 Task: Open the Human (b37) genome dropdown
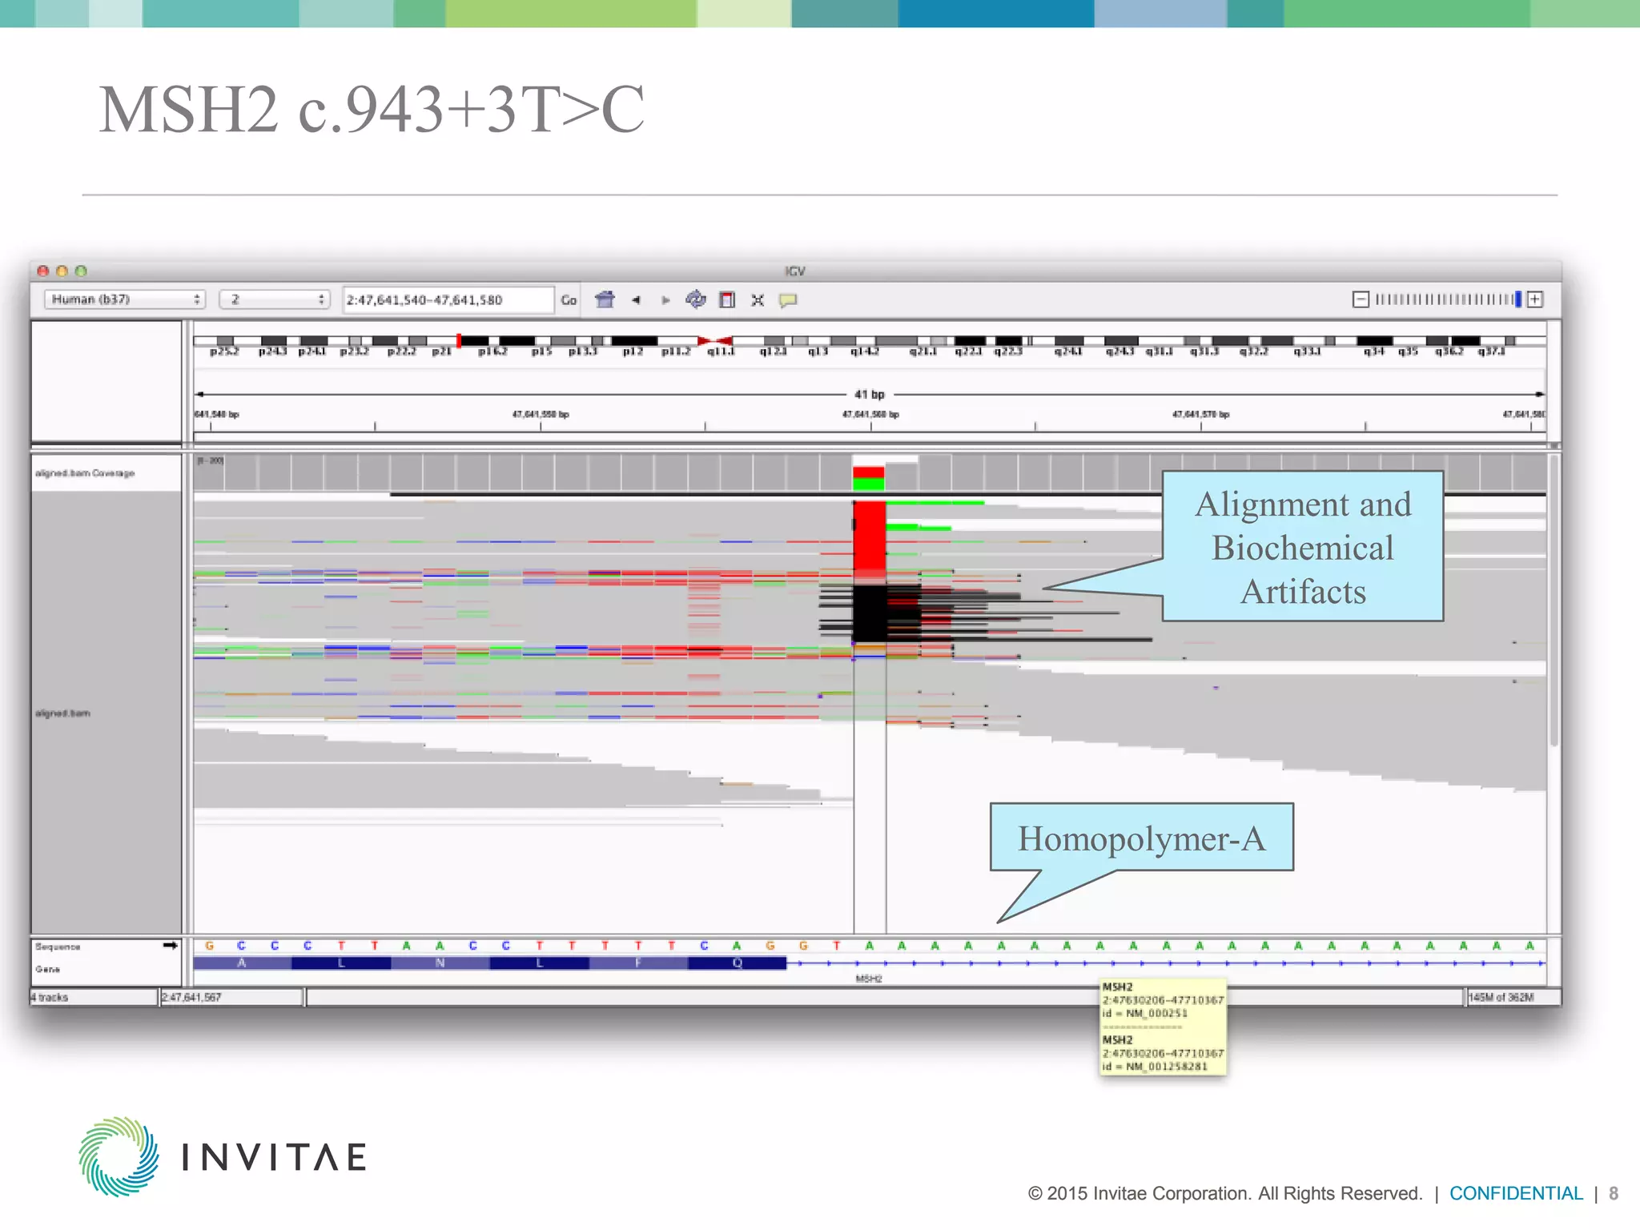coord(124,299)
